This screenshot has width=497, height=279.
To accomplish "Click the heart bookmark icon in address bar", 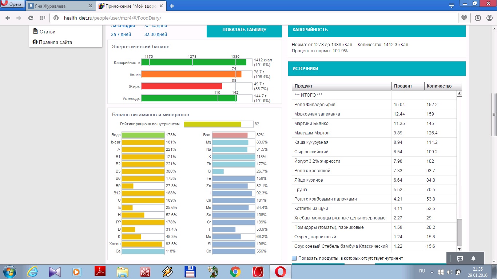I will (x=464, y=18).
